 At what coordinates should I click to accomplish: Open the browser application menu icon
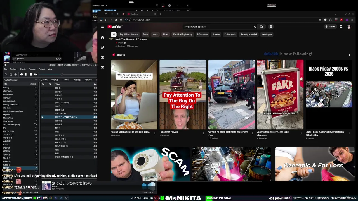coord(352,20)
